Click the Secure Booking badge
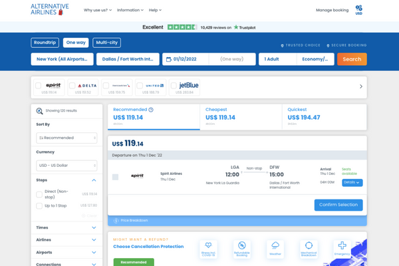399x266 pixels. pos(346,45)
